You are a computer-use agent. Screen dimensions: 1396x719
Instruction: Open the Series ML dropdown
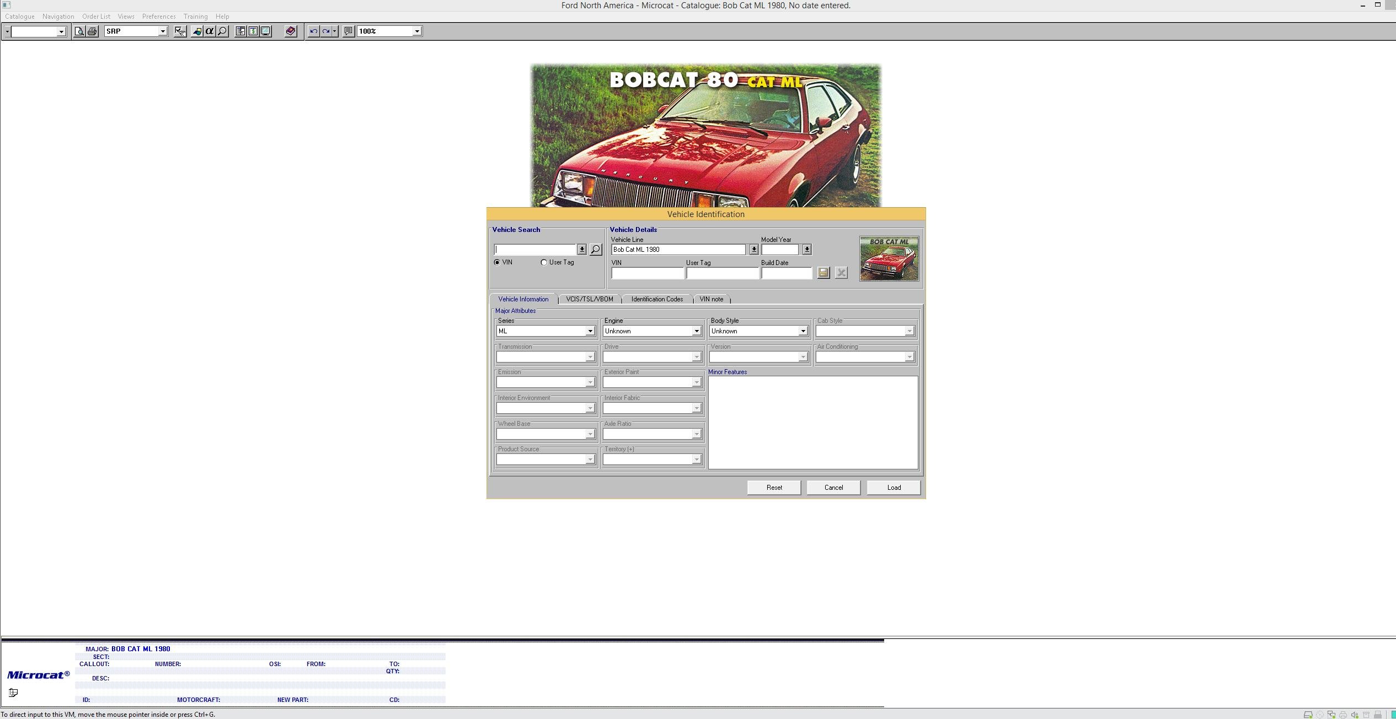pyautogui.click(x=590, y=331)
